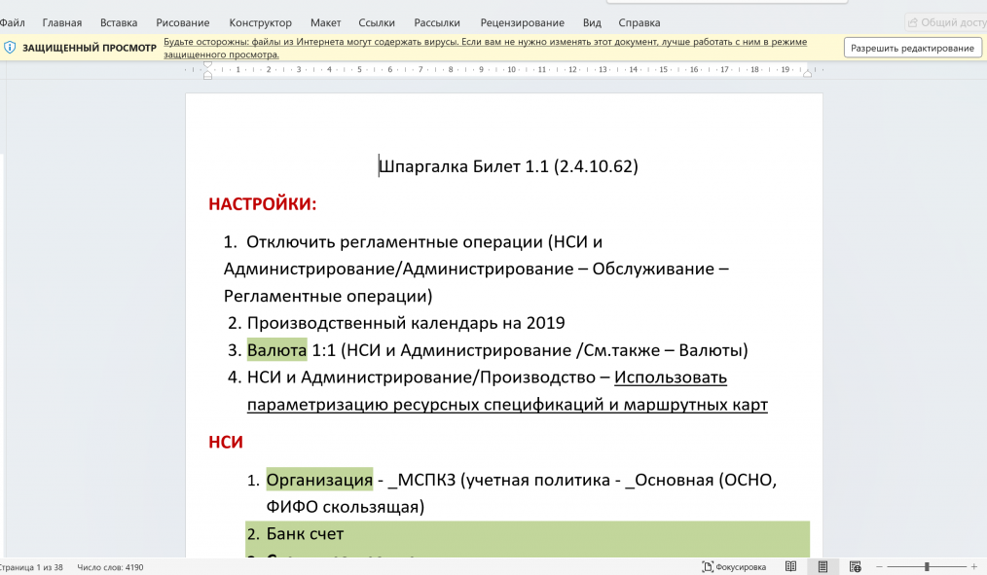Open the Файл menu
The height and width of the screenshot is (575, 987).
13,22
